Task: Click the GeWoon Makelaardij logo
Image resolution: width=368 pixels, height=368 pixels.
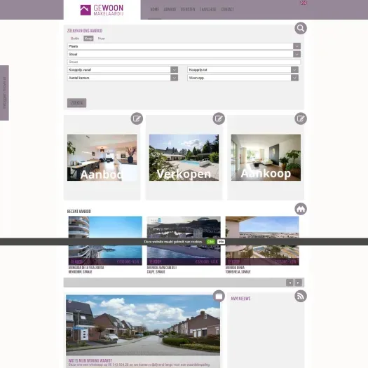Action: tap(102, 10)
